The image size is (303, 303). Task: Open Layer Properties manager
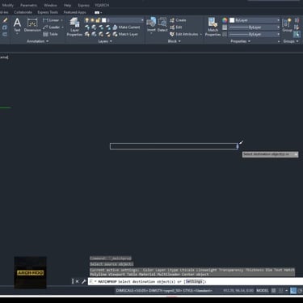[x=74, y=27]
